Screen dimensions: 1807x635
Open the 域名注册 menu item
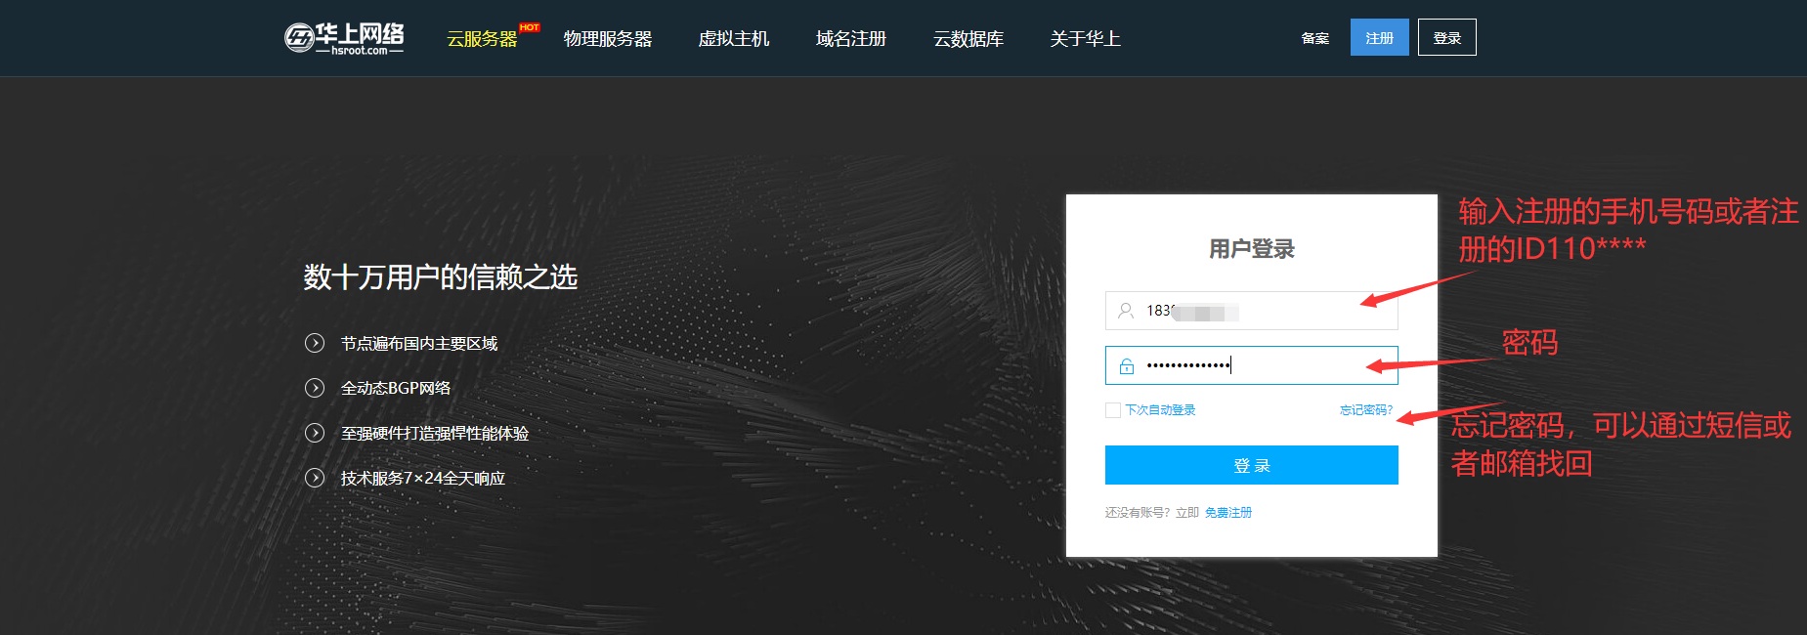click(851, 39)
